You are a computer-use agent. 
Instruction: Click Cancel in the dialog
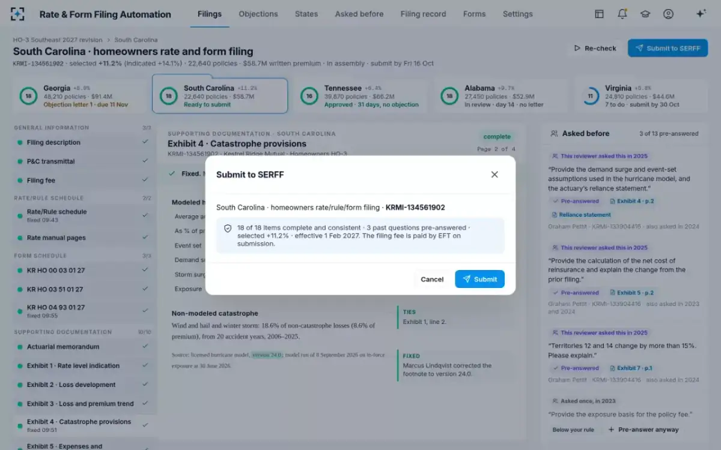432,279
